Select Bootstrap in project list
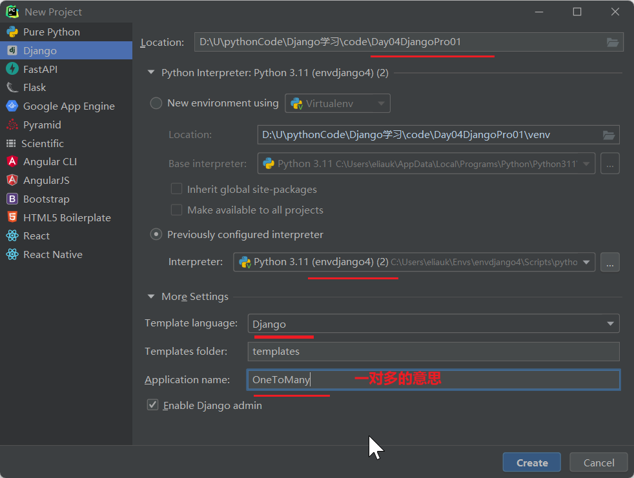Image resolution: width=634 pixels, height=478 pixels. [x=66, y=199]
